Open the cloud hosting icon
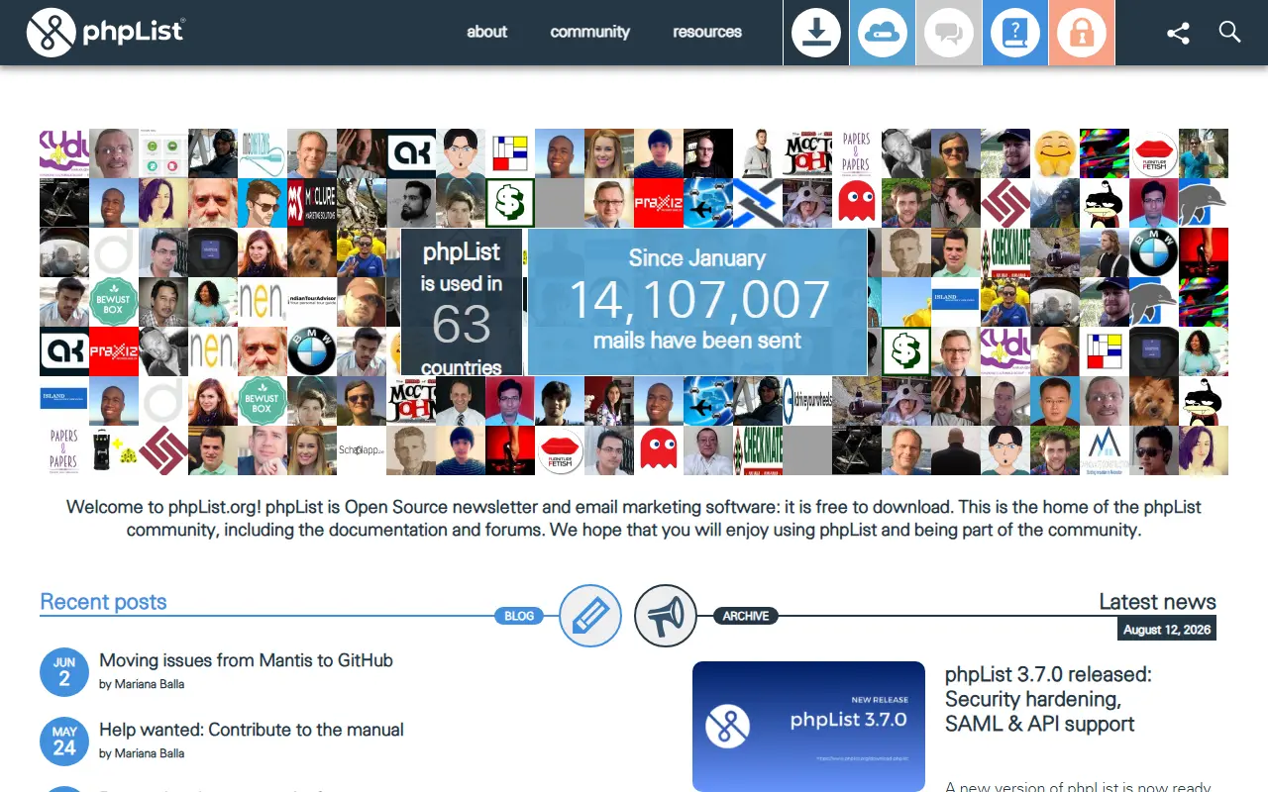This screenshot has height=792, width=1268. 883,33
